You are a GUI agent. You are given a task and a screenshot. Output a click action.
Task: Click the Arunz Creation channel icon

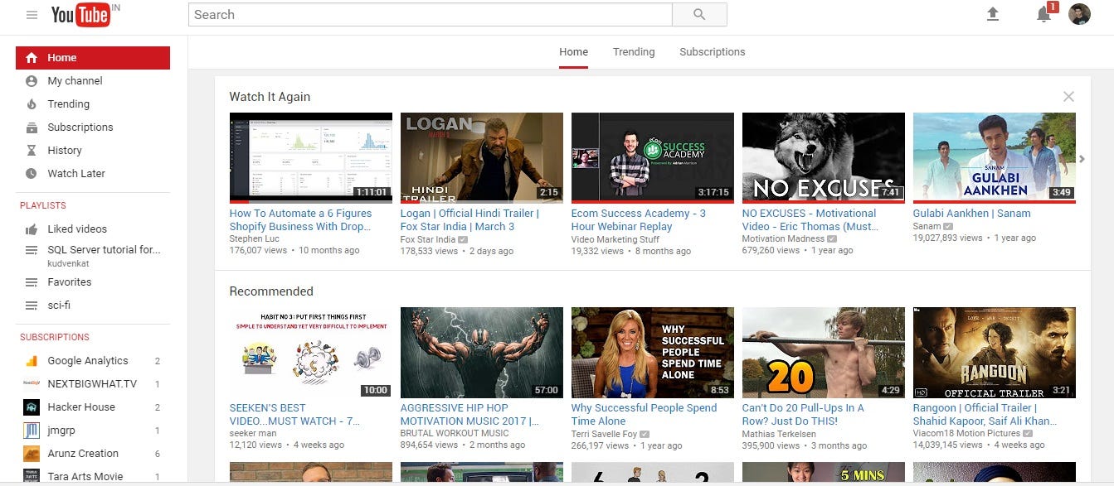[x=32, y=454]
